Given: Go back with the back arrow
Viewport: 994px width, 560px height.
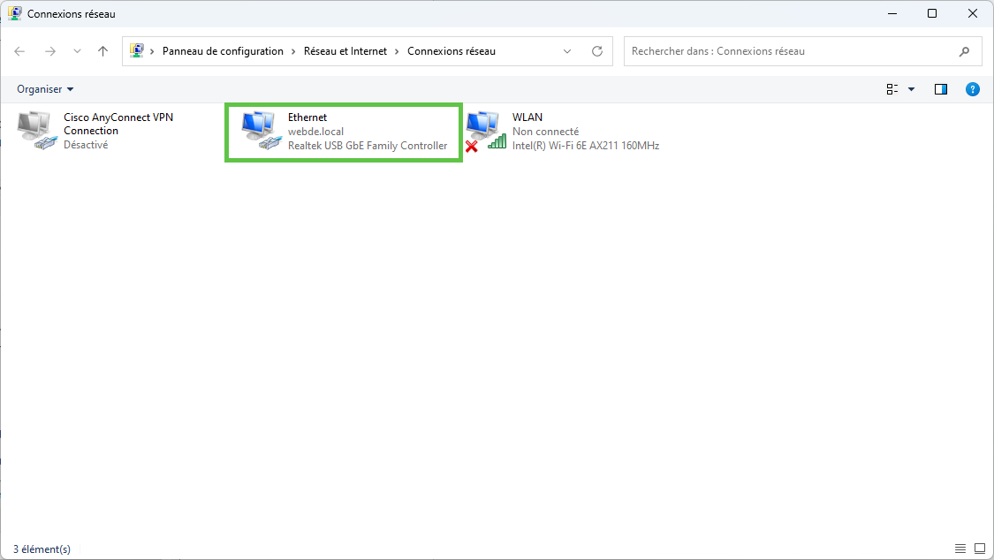Looking at the screenshot, I should click(19, 51).
